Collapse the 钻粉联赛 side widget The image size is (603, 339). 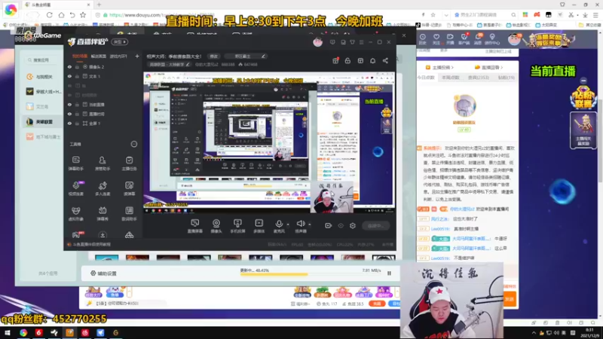pyautogui.click(x=583, y=81)
